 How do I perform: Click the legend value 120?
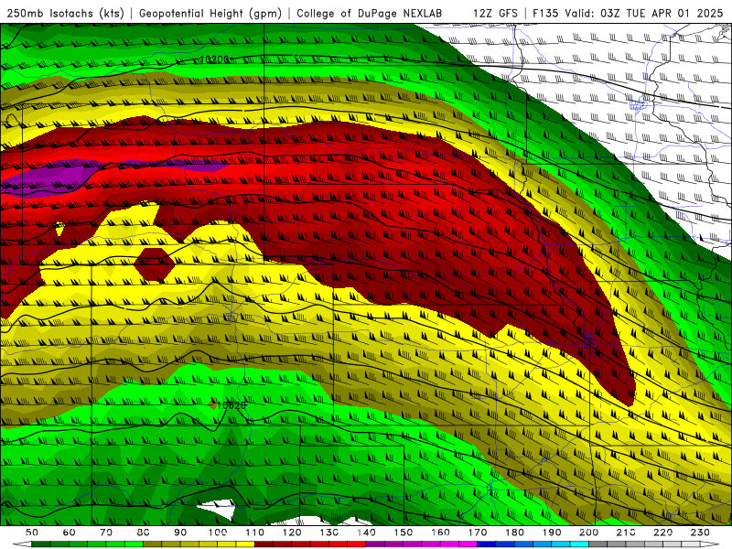[x=292, y=533]
